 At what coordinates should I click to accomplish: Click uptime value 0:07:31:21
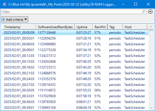click(x=83, y=44)
